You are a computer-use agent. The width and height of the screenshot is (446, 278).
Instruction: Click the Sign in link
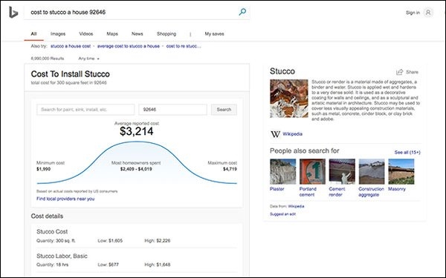click(x=413, y=13)
